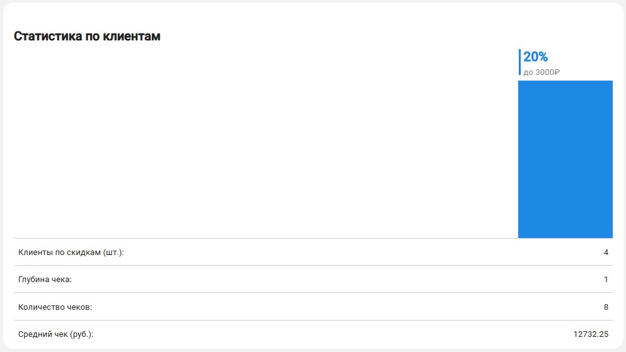Click the "Статистика по клиентам" heading
This screenshot has height=352, width=626.
point(87,37)
